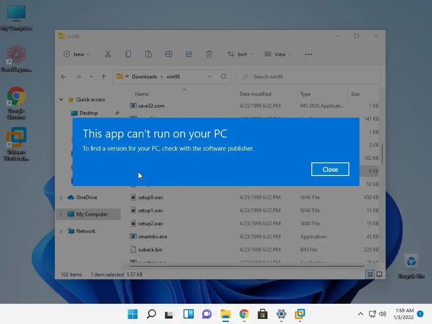The height and width of the screenshot is (324, 432).
Task: Click win98 in the address breadcrumb
Action: pyautogui.click(x=173, y=77)
